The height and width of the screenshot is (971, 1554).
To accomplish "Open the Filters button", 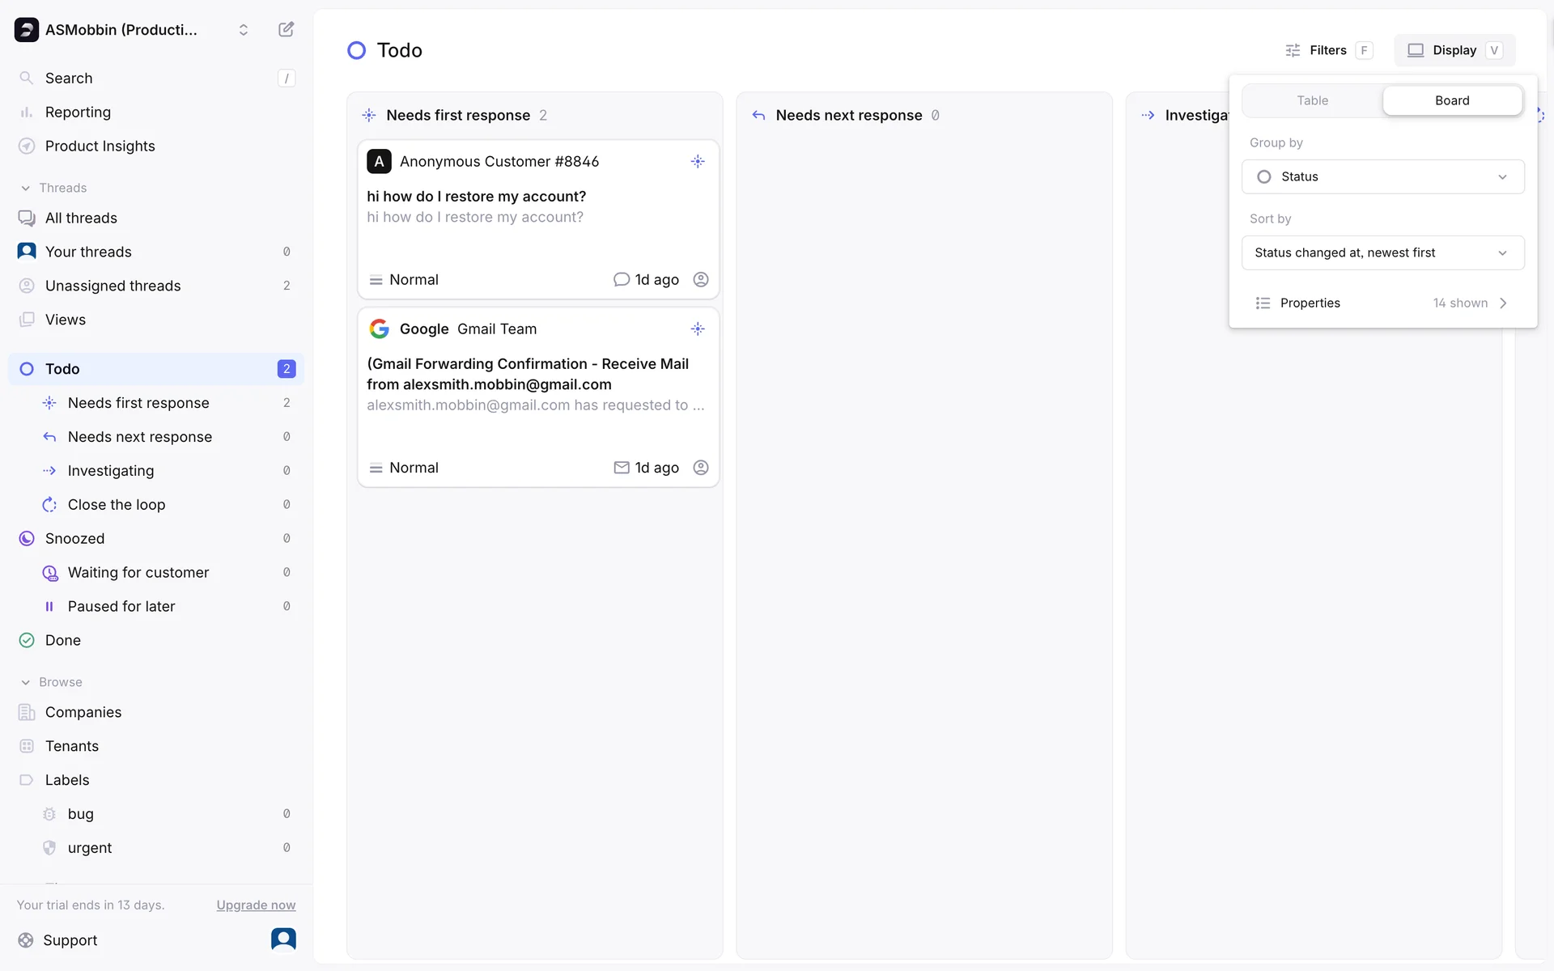I will coord(1328,50).
